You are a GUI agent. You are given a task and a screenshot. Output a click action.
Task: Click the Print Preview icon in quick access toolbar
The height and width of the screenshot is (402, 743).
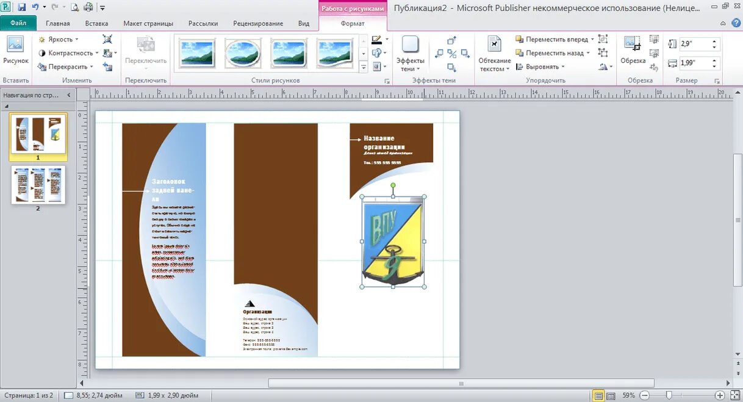click(74, 7)
